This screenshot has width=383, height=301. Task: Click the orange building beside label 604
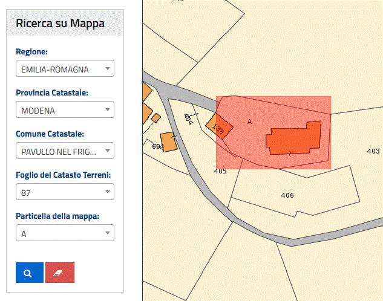pos(169,141)
